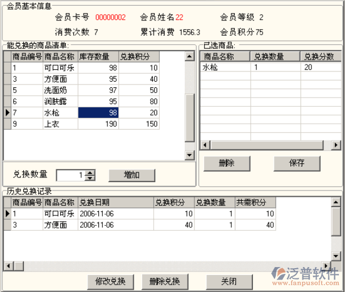Decrease 兑换数量 with the down arrow
This screenshot has width=345, height=292.
pos(91,177)
